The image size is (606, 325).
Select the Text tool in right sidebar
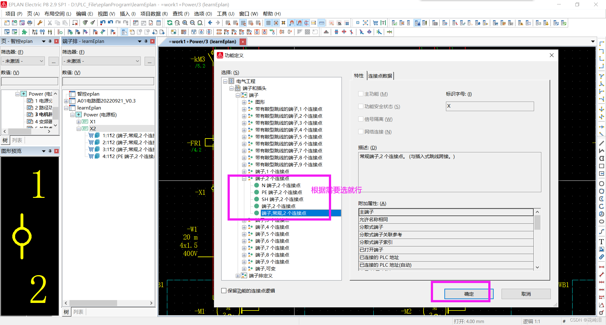602,242
